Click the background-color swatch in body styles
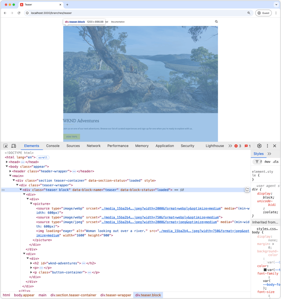This screenshot has height=299, width=281. tap(265, 263)
